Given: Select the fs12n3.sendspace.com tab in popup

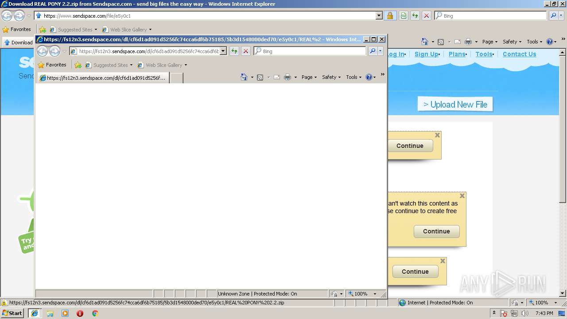Looking at the screenshot, I should point(103,78).
